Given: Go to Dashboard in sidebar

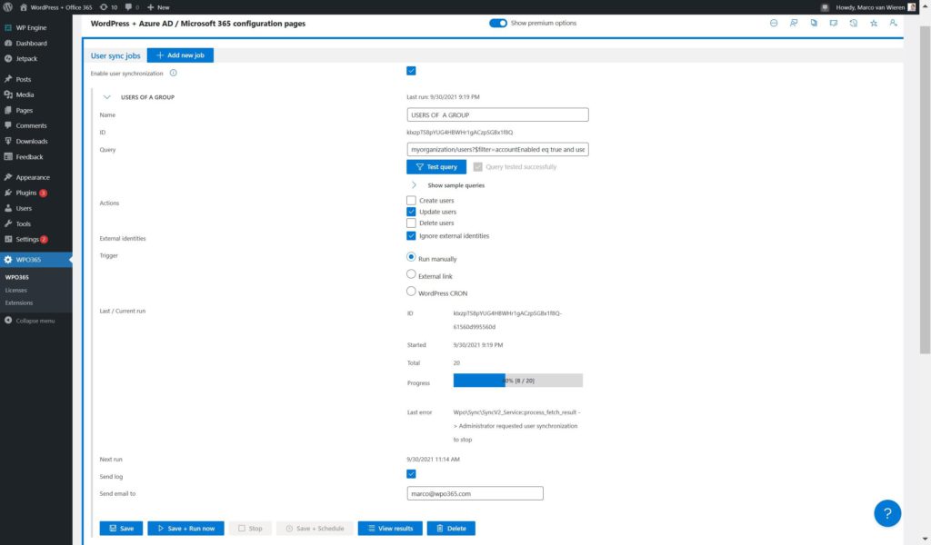Looking at the screenshot, I should pos(31,44).
